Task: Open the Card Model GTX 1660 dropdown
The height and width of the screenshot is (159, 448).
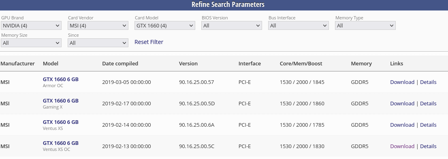Action: pyautogui.click(x=164, y=25)
